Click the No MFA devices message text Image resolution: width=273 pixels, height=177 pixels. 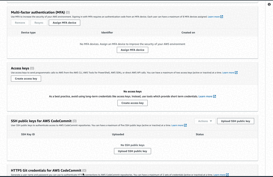pos(132,44)
